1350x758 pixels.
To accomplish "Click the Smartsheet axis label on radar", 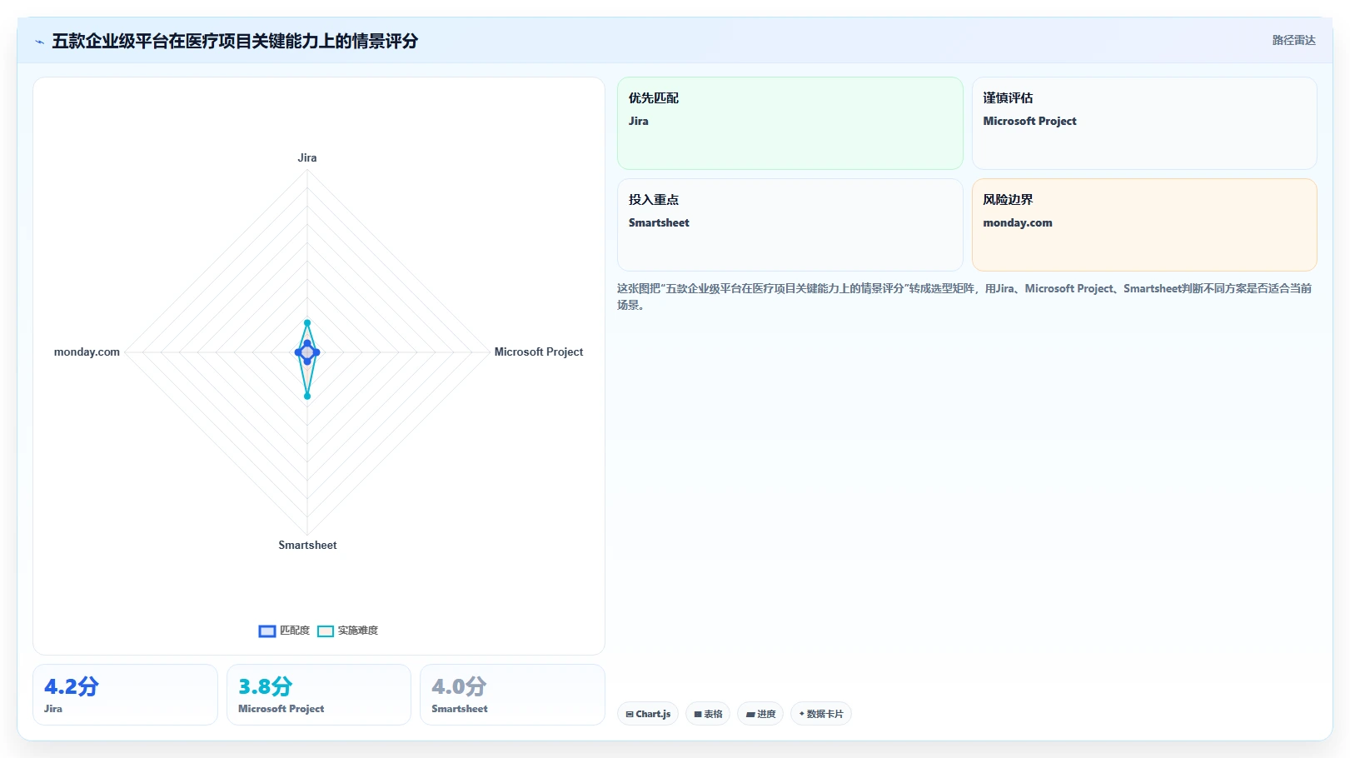I will click(x=307, y=545).
